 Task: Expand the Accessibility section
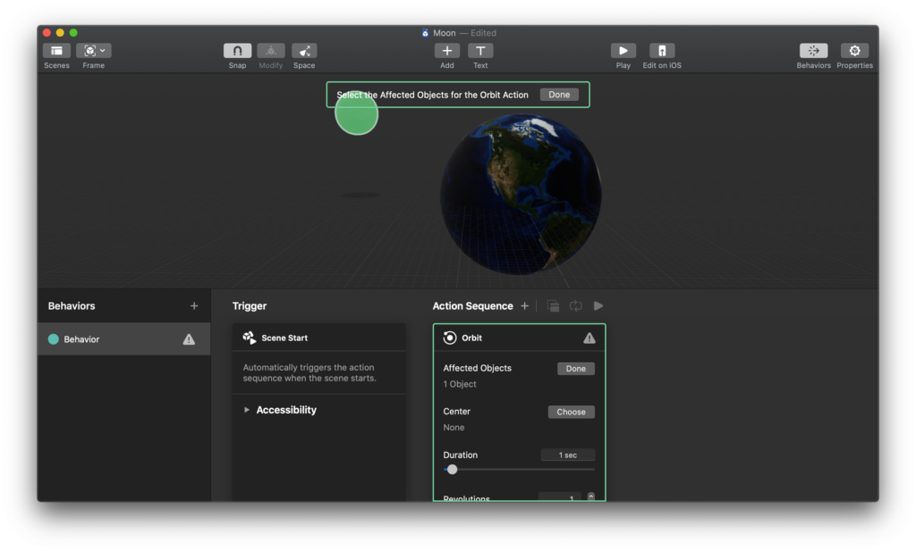tap(247, 410)
